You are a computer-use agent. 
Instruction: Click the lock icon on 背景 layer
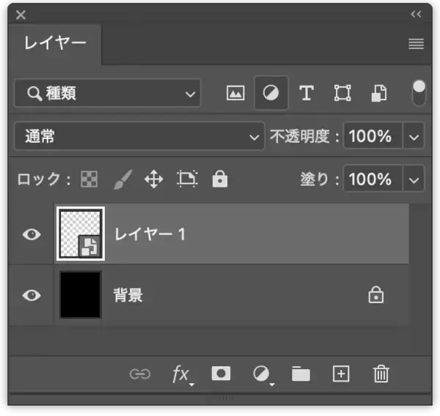coord(375,294)
